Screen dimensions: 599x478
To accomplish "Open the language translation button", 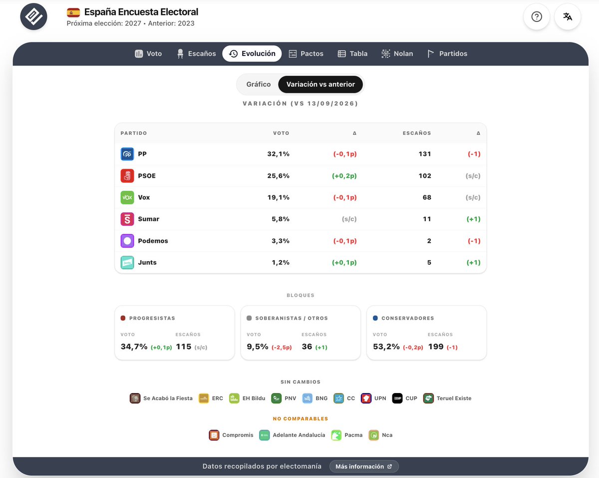I will tap(568, 17).
